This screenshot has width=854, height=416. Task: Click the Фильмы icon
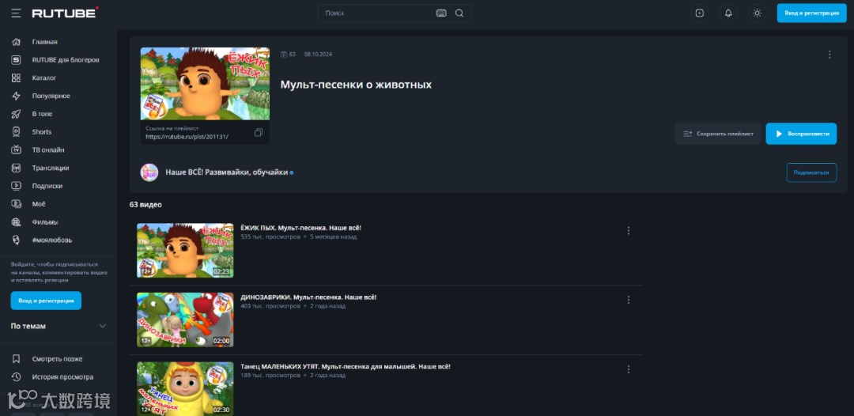click(17, 221)
